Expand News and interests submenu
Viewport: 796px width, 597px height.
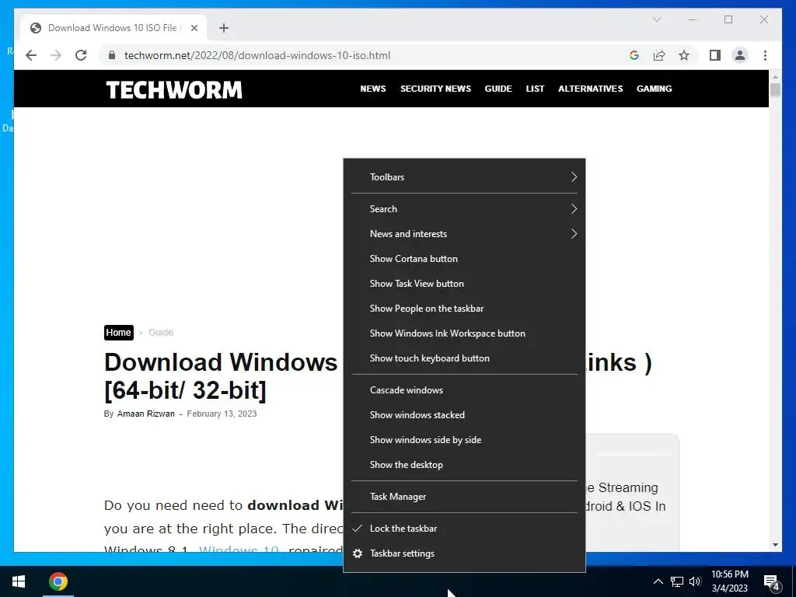click(x=465, y=233)
